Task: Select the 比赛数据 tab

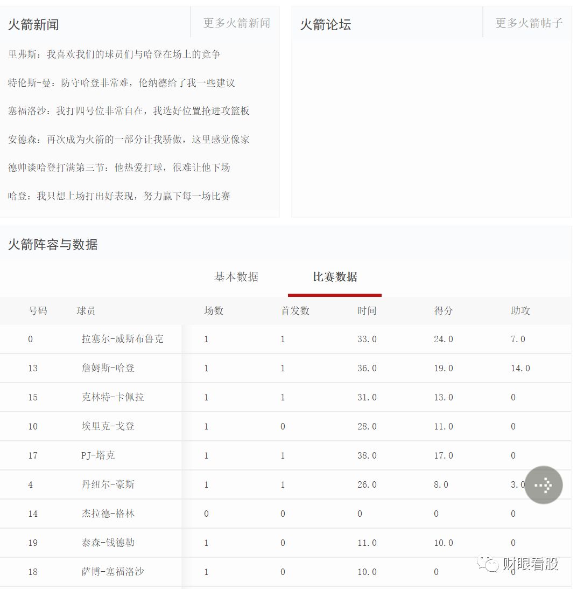Action: click(335, 277)
